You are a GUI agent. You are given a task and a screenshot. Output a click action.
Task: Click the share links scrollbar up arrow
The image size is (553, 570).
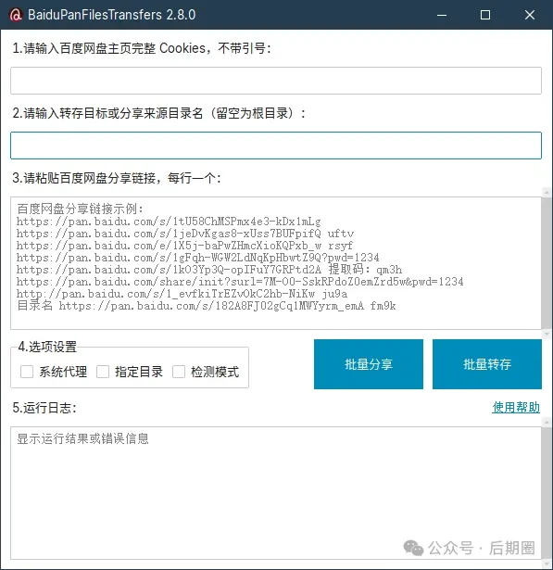click(x=547, y=192)
